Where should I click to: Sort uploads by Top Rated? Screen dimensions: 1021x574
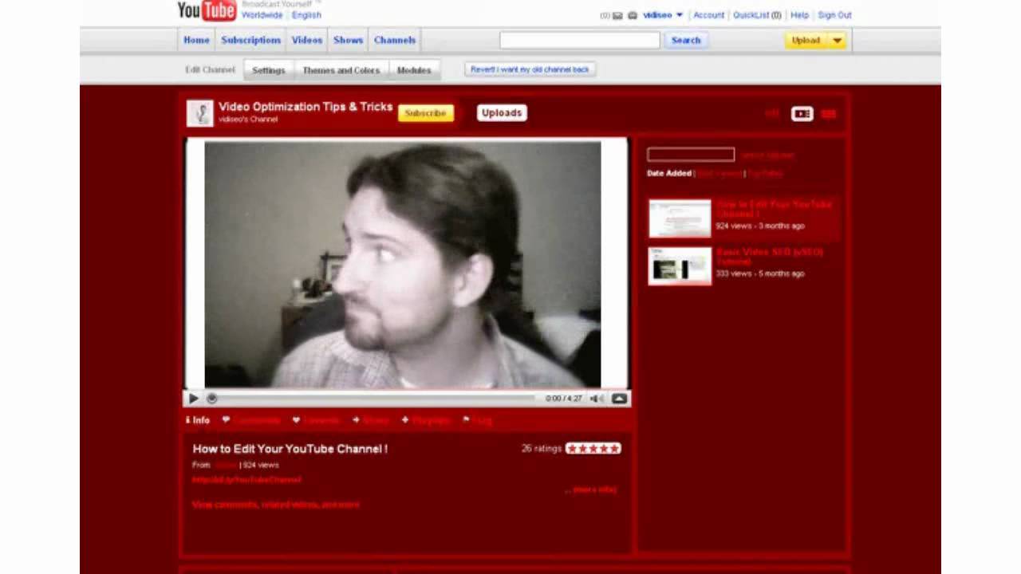tap(765, 173)
